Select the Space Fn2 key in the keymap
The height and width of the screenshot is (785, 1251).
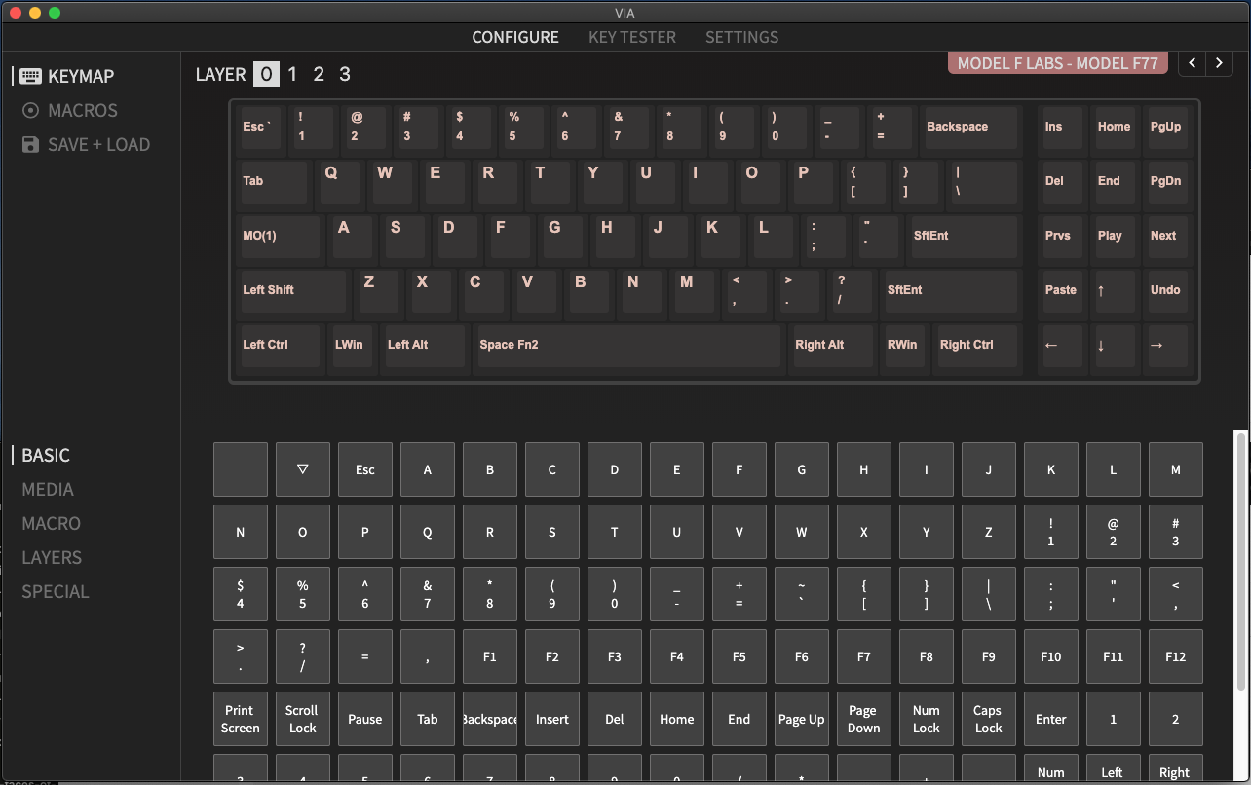click(x=627, y=347)
